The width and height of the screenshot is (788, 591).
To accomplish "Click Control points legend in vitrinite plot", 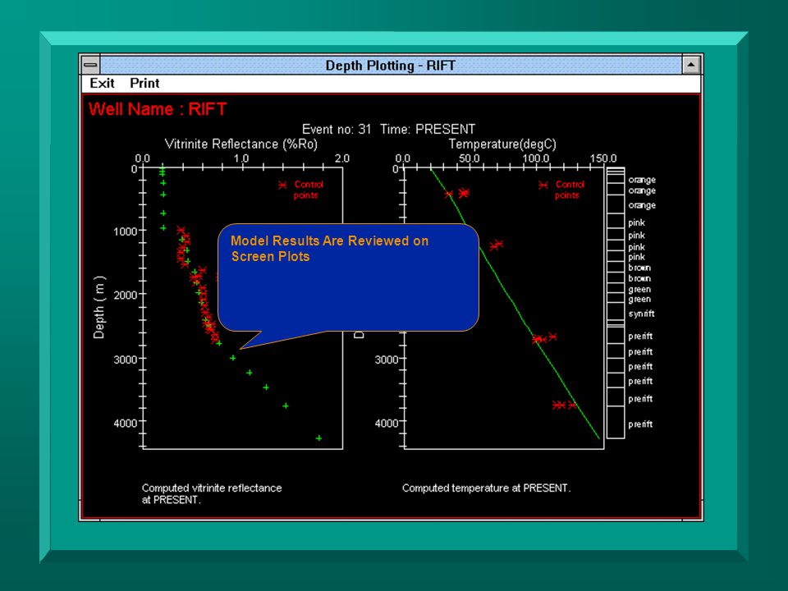I will click(301, 190).
